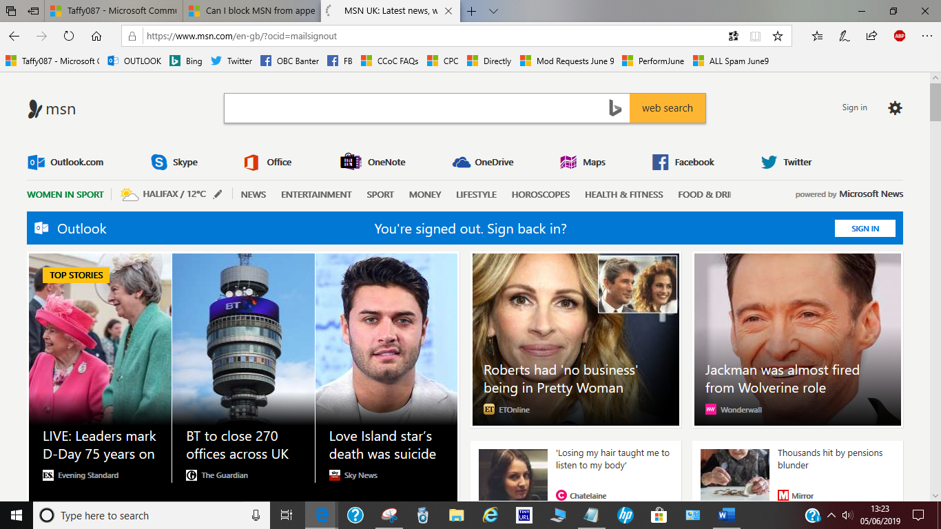
Task: Open the LIFESTYLE section
Action: pos(476,194)
